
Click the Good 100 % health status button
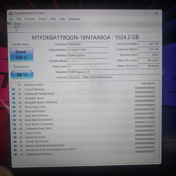point(22,55)
